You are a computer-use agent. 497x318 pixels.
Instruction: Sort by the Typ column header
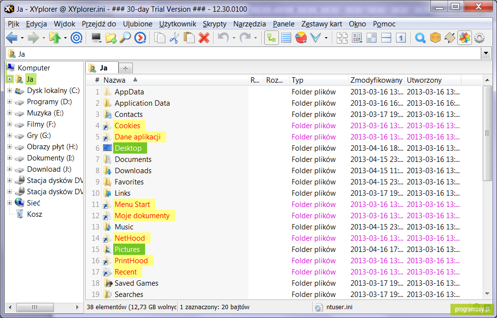click(319, 80)
